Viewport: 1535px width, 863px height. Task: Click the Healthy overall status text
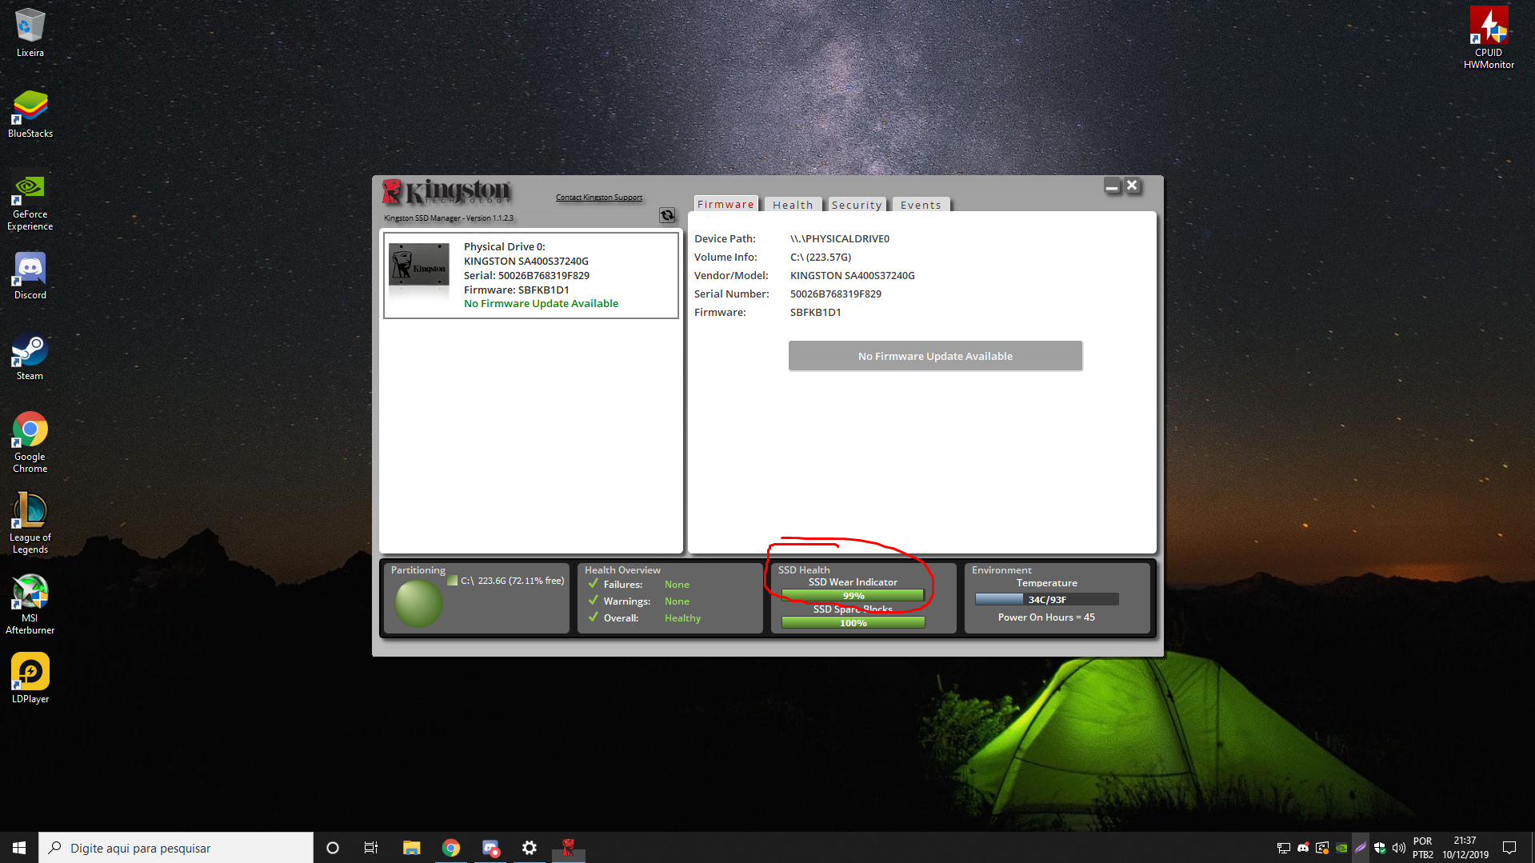(x=682, y=618)
